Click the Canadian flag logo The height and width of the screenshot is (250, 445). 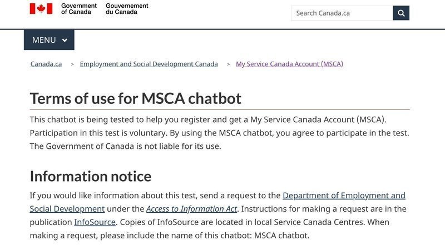pos(41,8)
